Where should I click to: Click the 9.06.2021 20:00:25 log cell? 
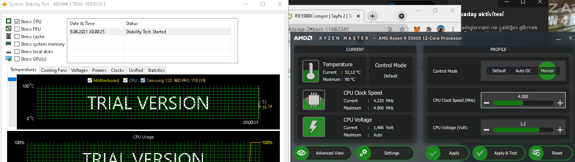[87, 32]
